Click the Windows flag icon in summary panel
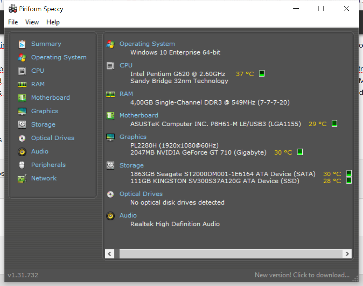This screenshot has height=286, width=363. tap(111, 44)
